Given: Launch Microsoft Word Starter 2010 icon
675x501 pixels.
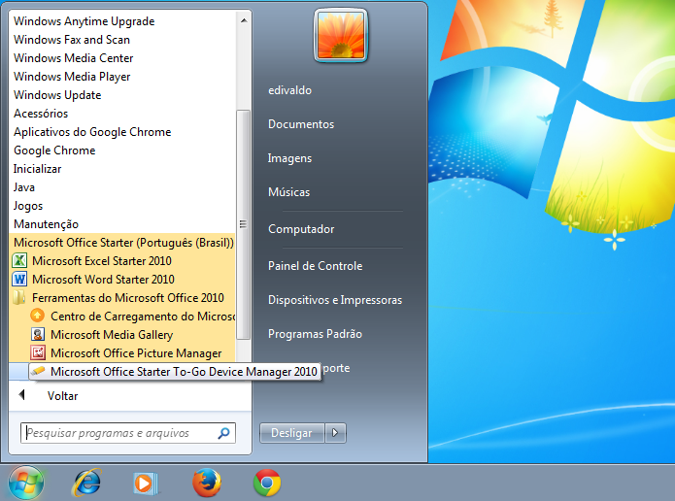Looking at the screenshot, I should [x=19, y=280].
